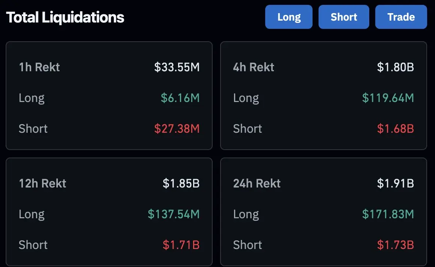
Task: Click the Long button
Action: click(x=289, y=17)
